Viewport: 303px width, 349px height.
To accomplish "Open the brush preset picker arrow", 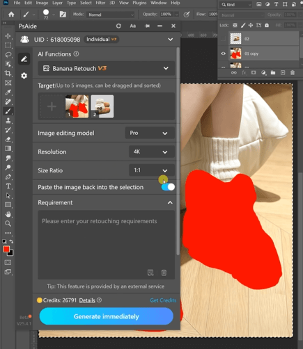I will (x=54, y=15).
